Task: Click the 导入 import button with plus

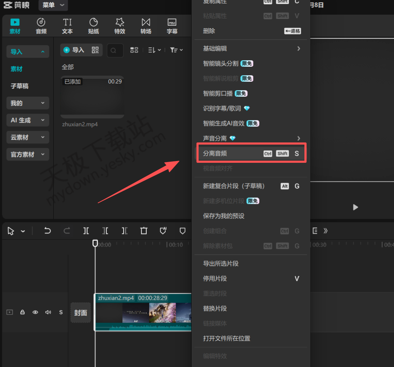Action: tap(74, 50)
